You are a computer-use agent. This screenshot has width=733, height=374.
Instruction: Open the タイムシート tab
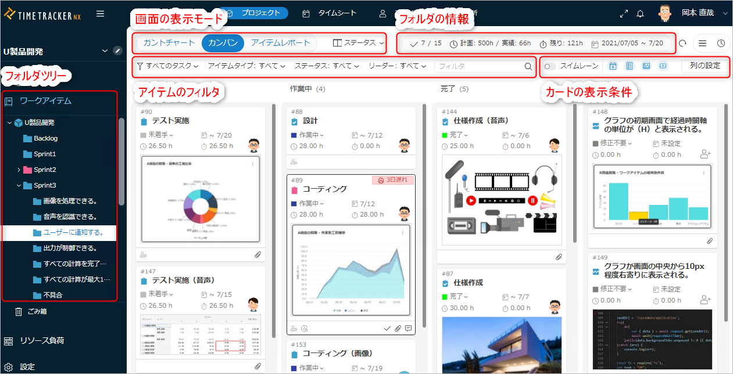click(329, 13)
